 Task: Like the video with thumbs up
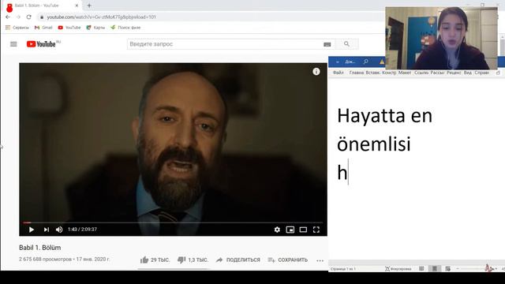tap(155, 260)
